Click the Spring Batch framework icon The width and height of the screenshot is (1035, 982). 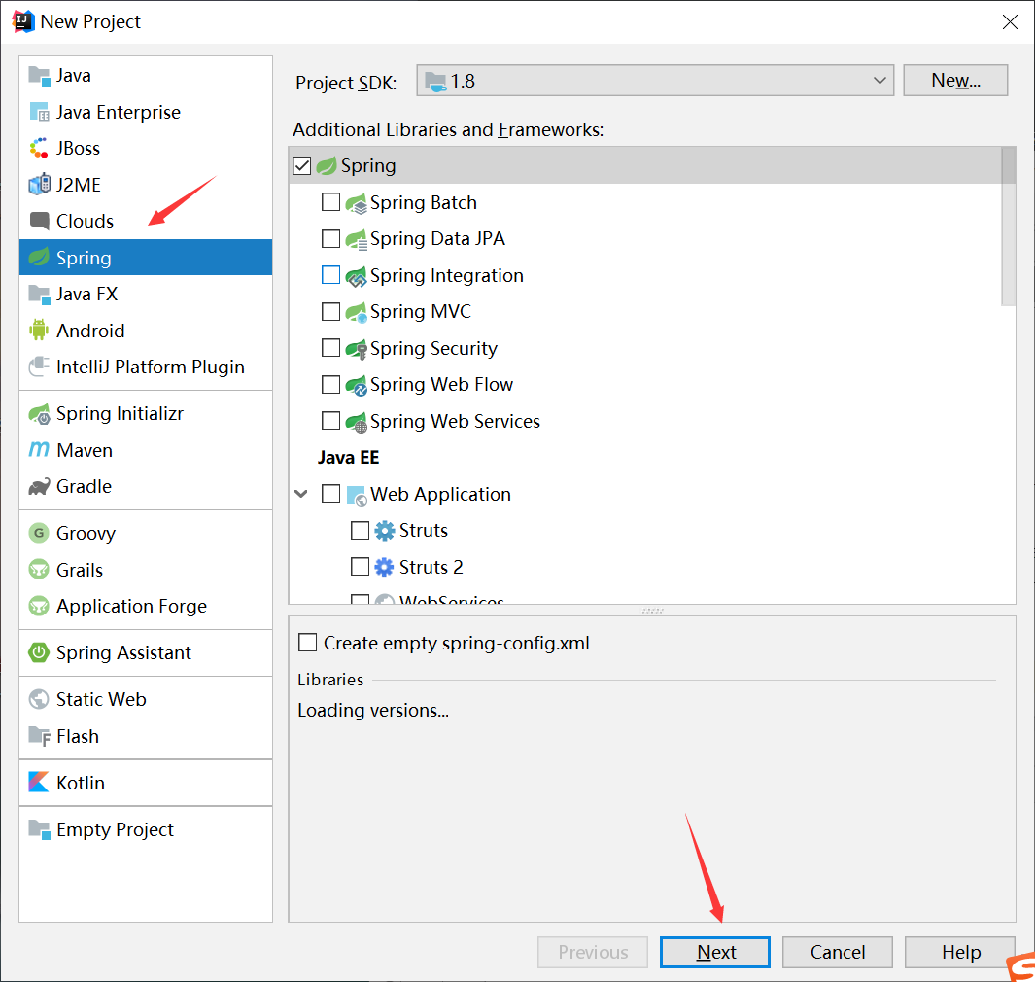pyautogui.click(x=357, y=203)
